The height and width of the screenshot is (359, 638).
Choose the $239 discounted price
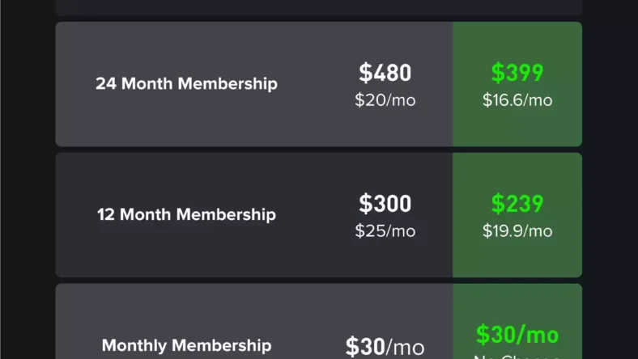(x=517, y=203)
